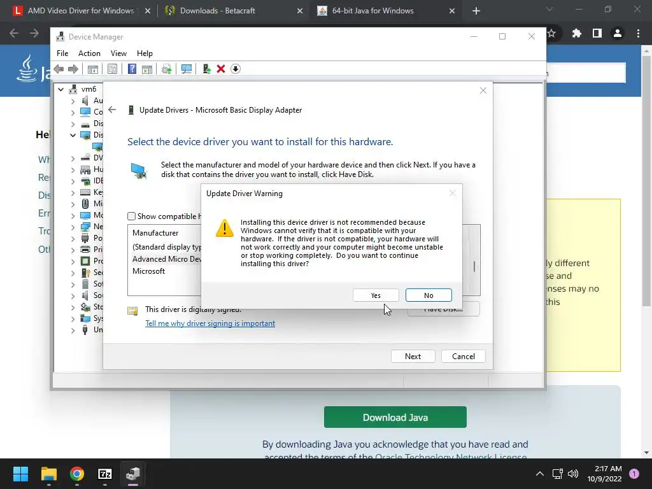This screenshot has width=652, height=489.
Task: Open the View menu in Device Manager
Action: (118, 53)
